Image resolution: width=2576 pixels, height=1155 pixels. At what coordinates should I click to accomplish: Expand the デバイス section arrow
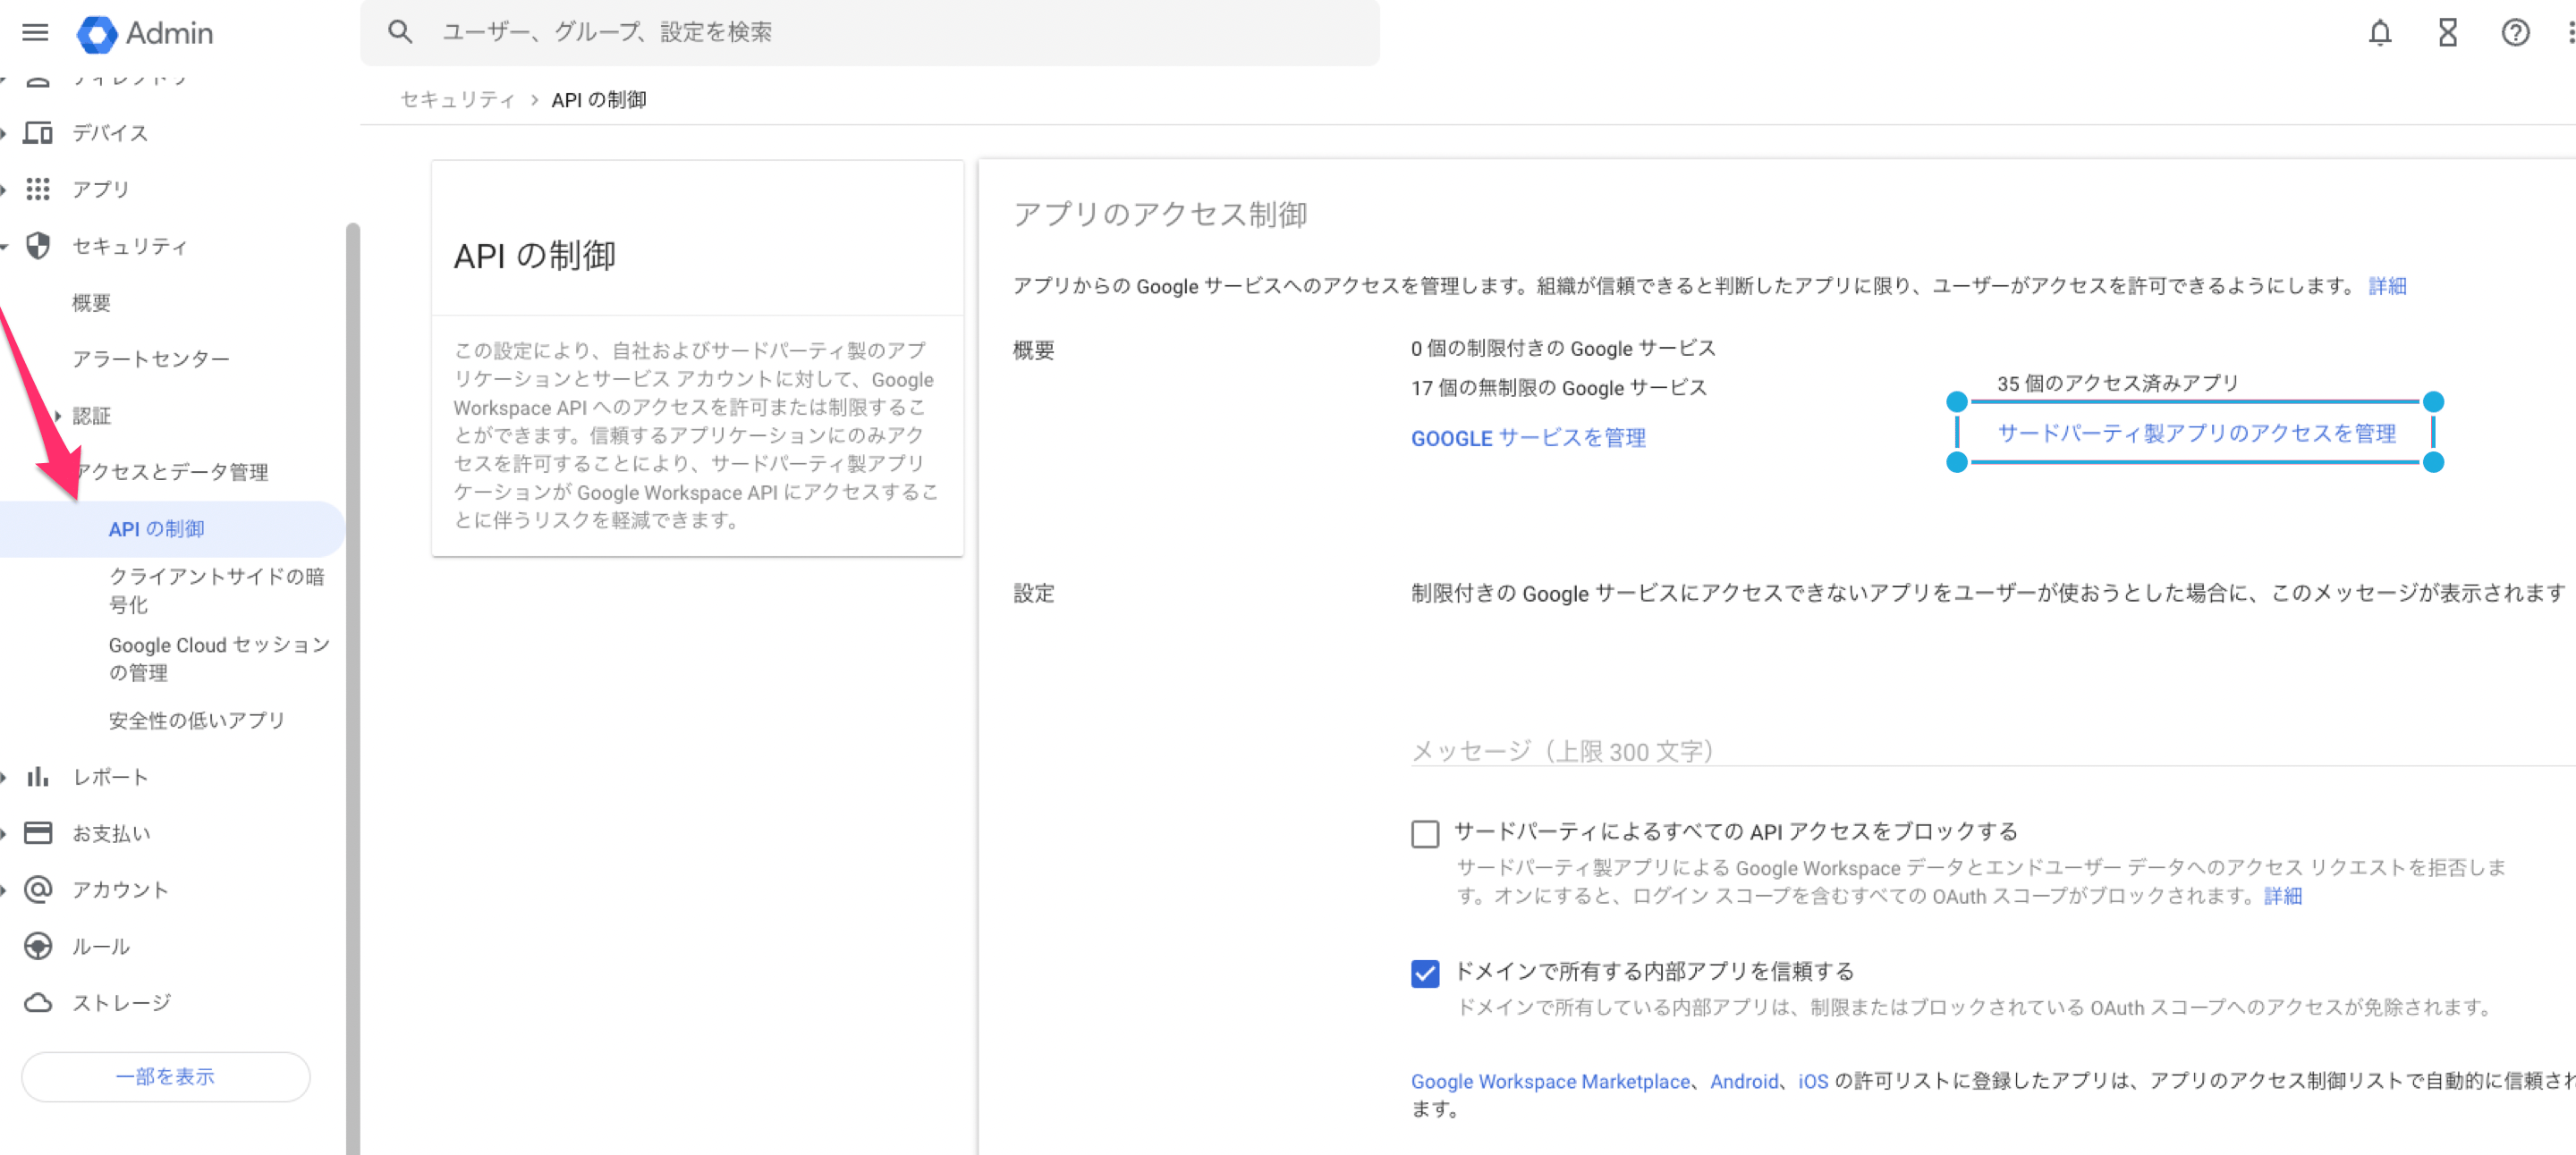click(4, 133)
